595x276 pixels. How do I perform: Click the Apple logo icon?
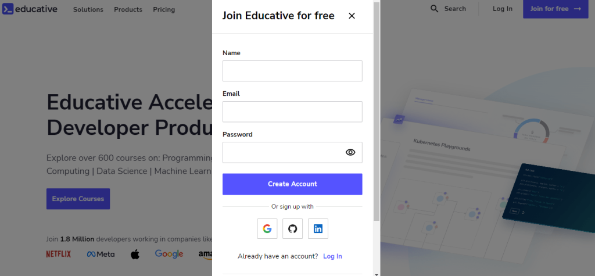135,254
